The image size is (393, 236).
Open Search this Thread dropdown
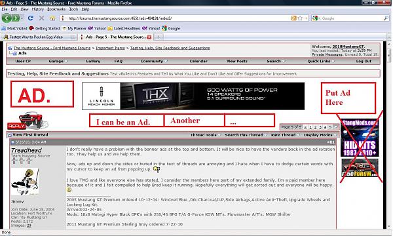(x=246, y=135)
